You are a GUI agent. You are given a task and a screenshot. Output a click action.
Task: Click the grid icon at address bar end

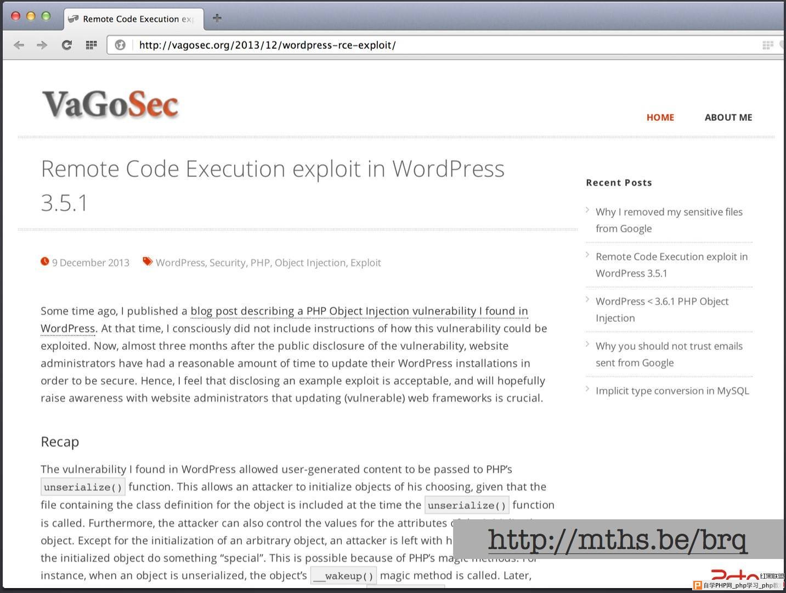click(768, 45)
